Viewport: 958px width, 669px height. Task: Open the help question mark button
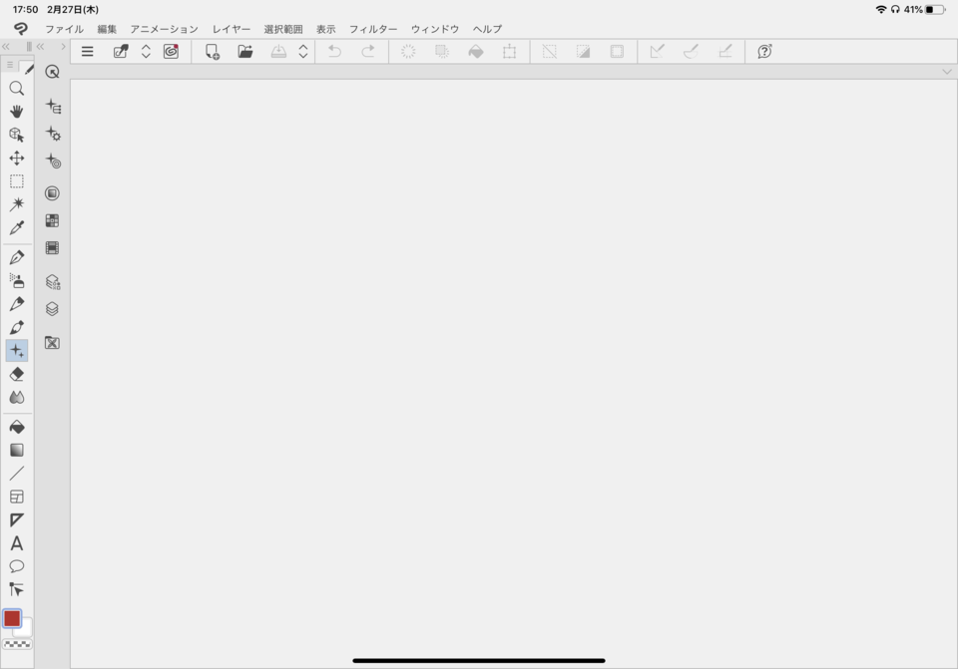click(x=764, y=52)
